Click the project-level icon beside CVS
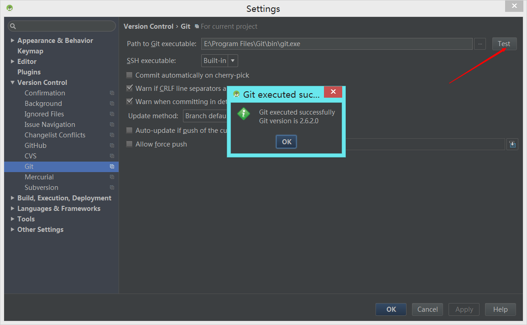527x325 pixels. click(112, 156)
